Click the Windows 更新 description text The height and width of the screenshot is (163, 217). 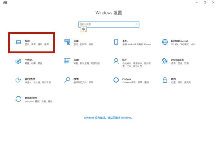38,101
